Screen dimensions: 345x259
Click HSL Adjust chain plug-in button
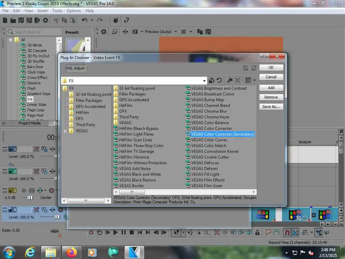click(x=76, y=68)
